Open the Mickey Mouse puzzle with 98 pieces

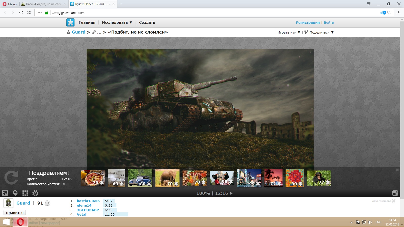point(222,178)
